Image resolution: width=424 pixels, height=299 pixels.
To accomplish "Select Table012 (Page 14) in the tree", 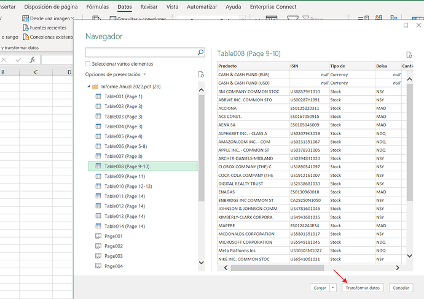I will click(x=125, y=206).
